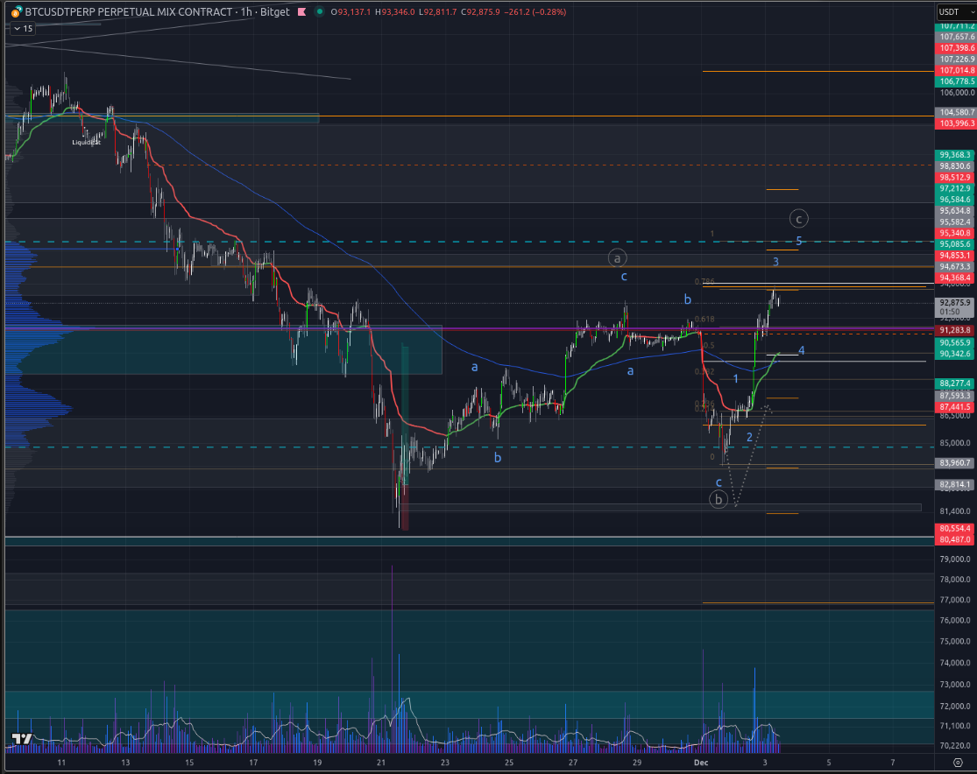Click the TradingView logo at bottom left

tap(22, 740)
